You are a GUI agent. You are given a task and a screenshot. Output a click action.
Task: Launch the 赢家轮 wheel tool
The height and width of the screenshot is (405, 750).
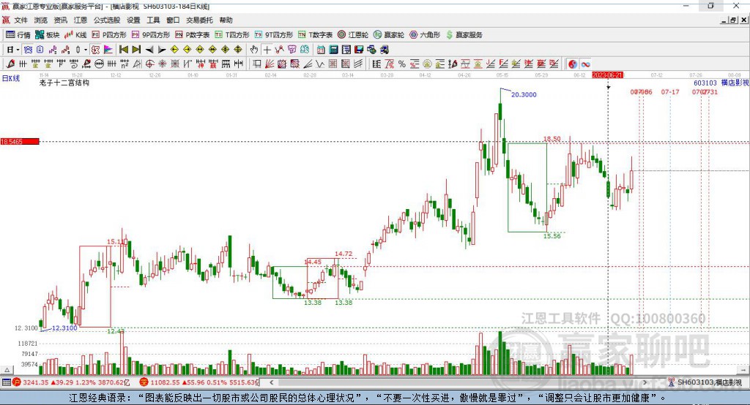tap(389, 35)
